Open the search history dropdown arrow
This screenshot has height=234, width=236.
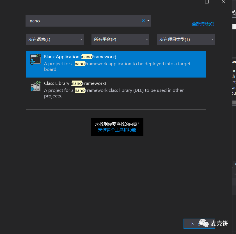[x=148, y=21]
